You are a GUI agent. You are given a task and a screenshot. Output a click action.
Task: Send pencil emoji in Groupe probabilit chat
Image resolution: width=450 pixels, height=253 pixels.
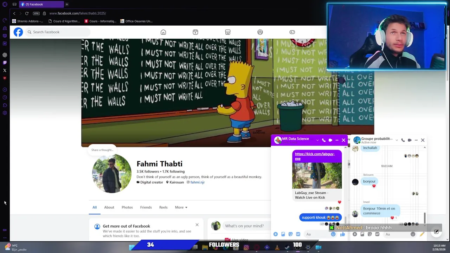pos(422,234)
